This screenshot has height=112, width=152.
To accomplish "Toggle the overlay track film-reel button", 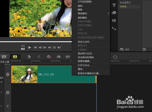I will (8, 93).
